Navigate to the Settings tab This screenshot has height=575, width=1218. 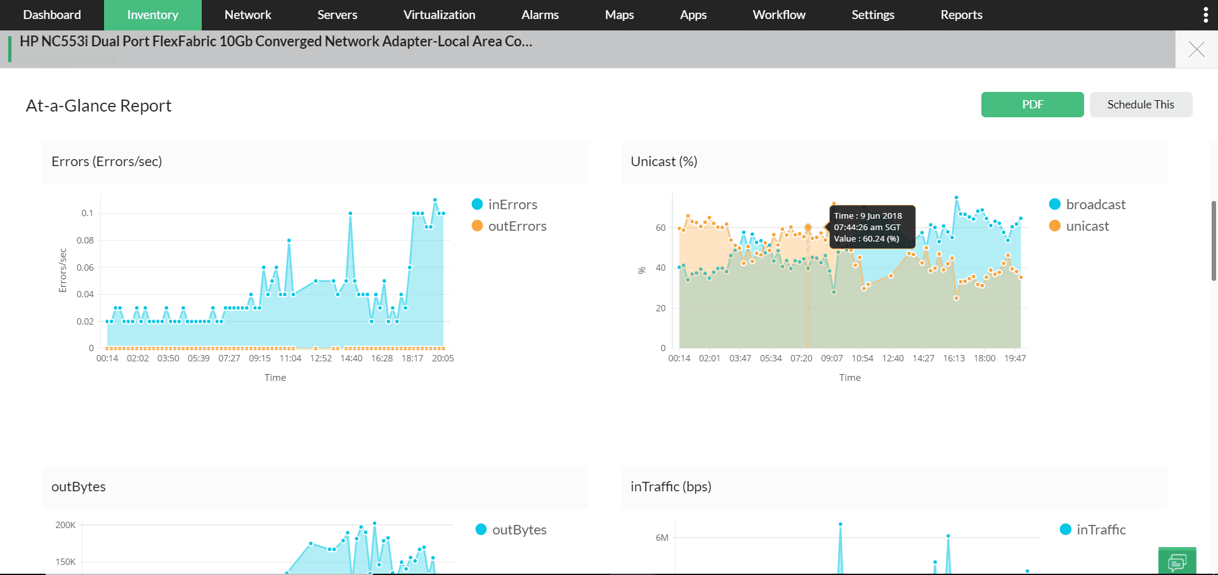(x=872, y=15)
